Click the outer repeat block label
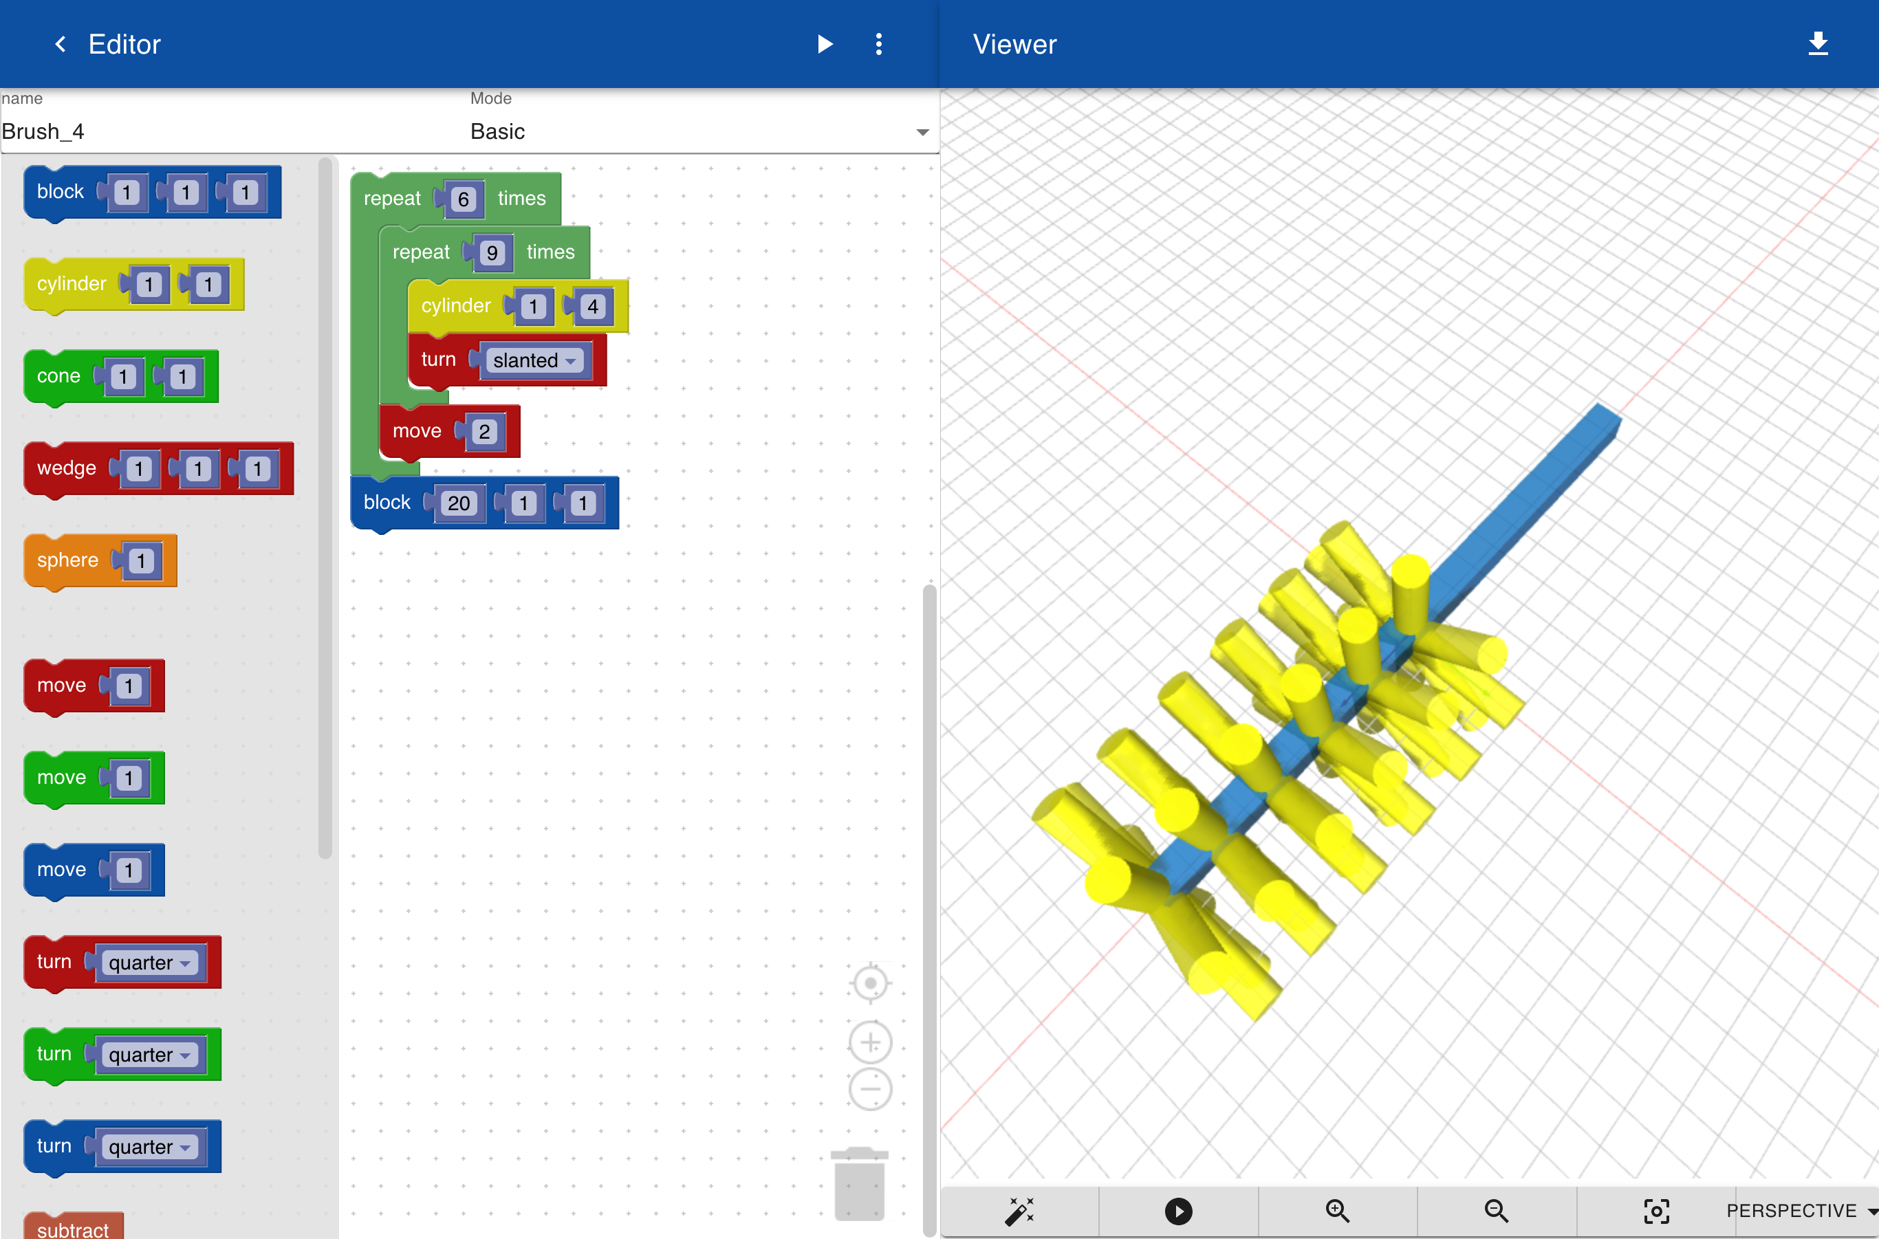 [x=392, y=198]
